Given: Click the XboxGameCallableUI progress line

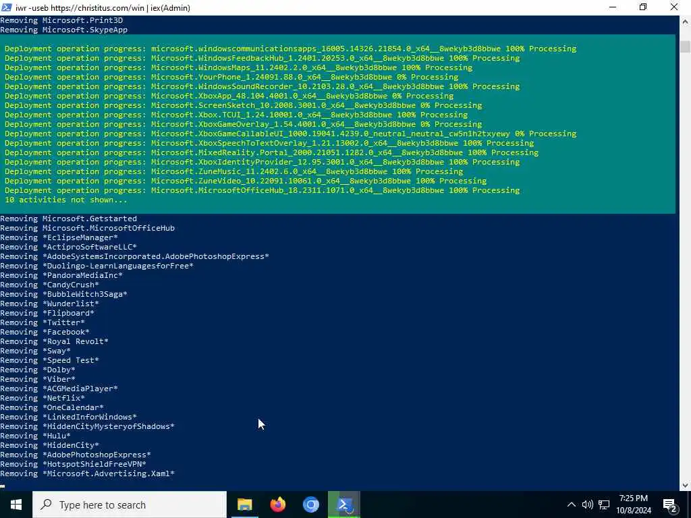Looking at the screenshot, I should 290,134.
